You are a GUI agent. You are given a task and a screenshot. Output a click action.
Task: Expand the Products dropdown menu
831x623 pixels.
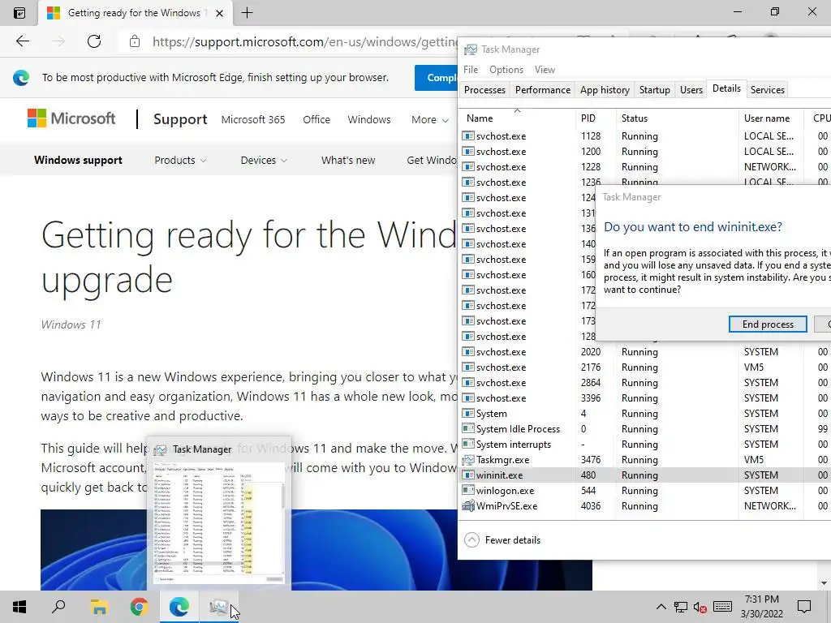pyautogui.click(x=180, y=160)
